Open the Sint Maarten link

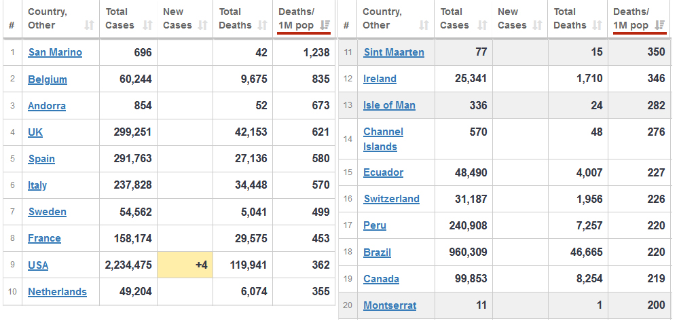[394, 52]
